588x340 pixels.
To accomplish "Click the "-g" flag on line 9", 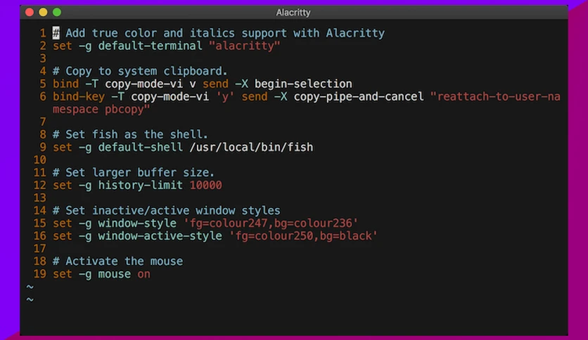I will click(85, 147).
